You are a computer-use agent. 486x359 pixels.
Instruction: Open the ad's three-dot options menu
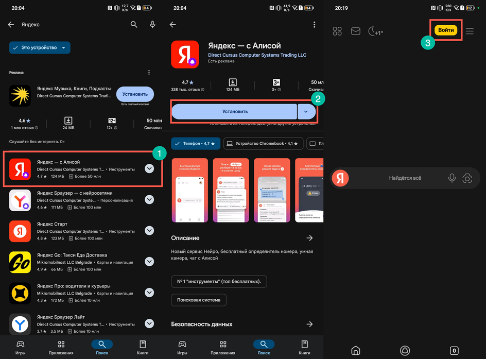click(149, 72)
